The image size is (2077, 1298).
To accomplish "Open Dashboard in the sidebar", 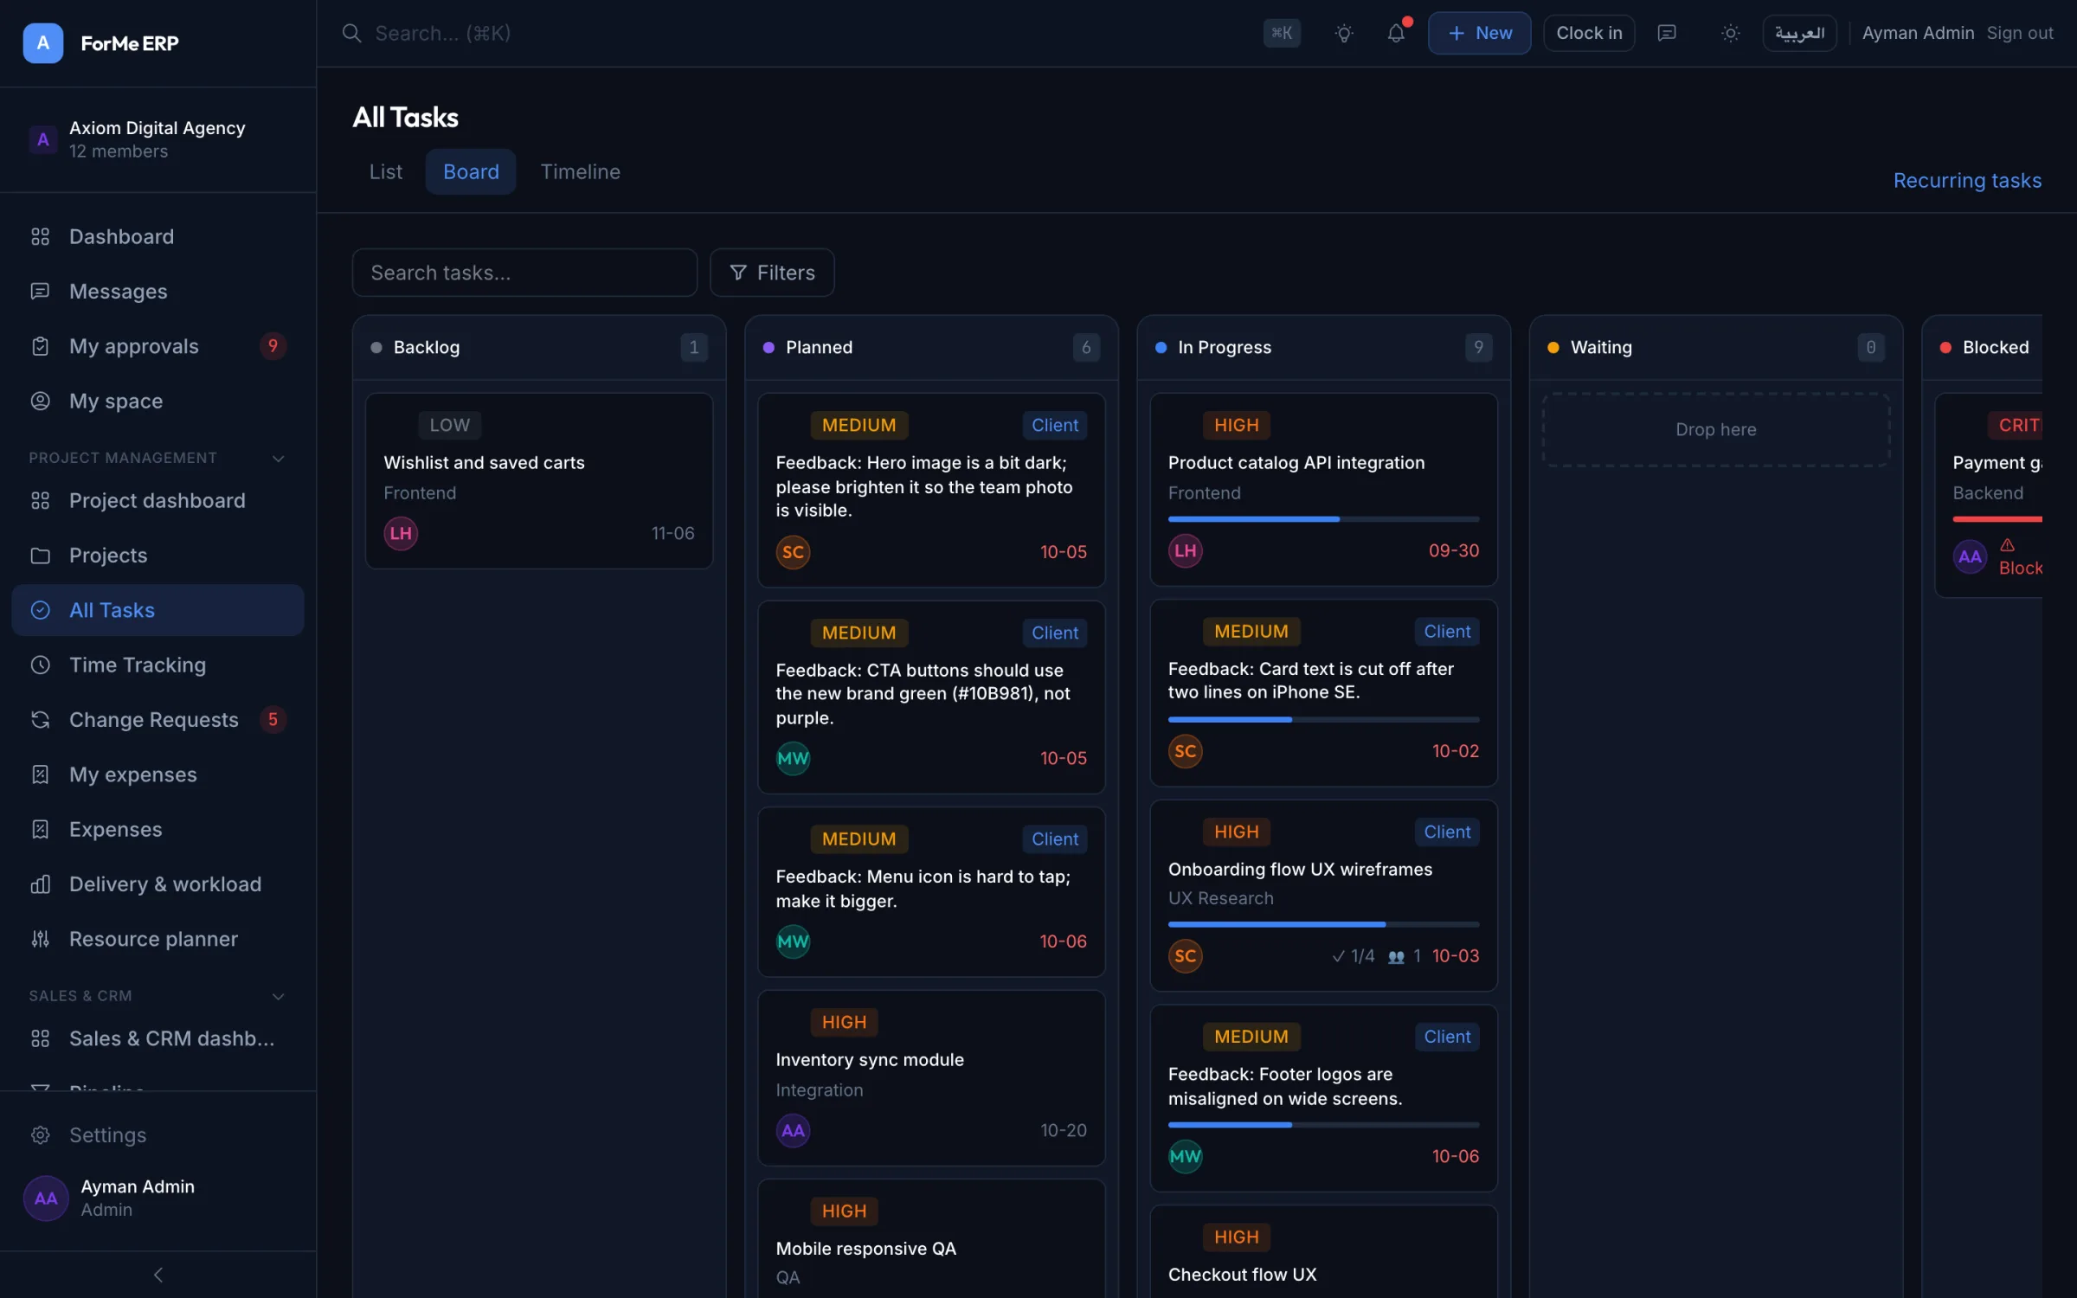I will pos(158,236).
